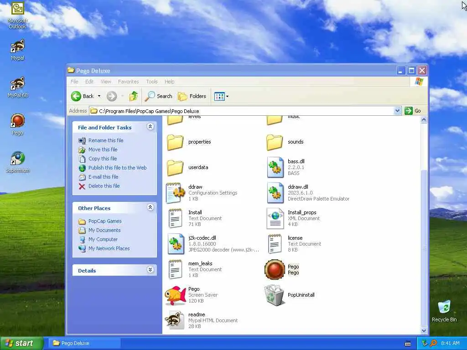Viewport: 467px width, 350px height.
Task: Click the Go button
Action: click(413, 111)
